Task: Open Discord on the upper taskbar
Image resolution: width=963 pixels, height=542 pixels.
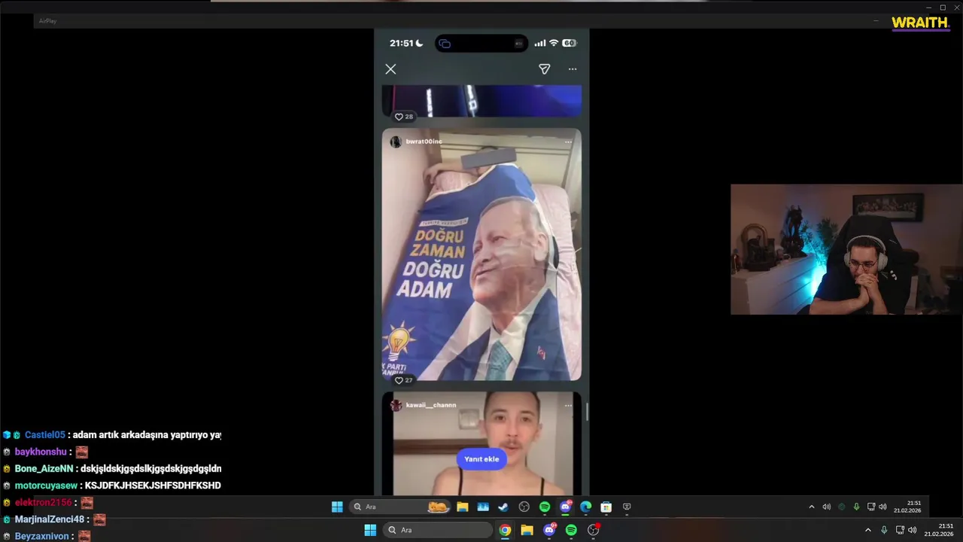Action: pos(565,507)
